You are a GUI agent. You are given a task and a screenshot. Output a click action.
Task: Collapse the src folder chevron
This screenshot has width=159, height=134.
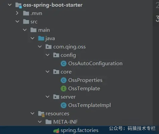point(17,21)
